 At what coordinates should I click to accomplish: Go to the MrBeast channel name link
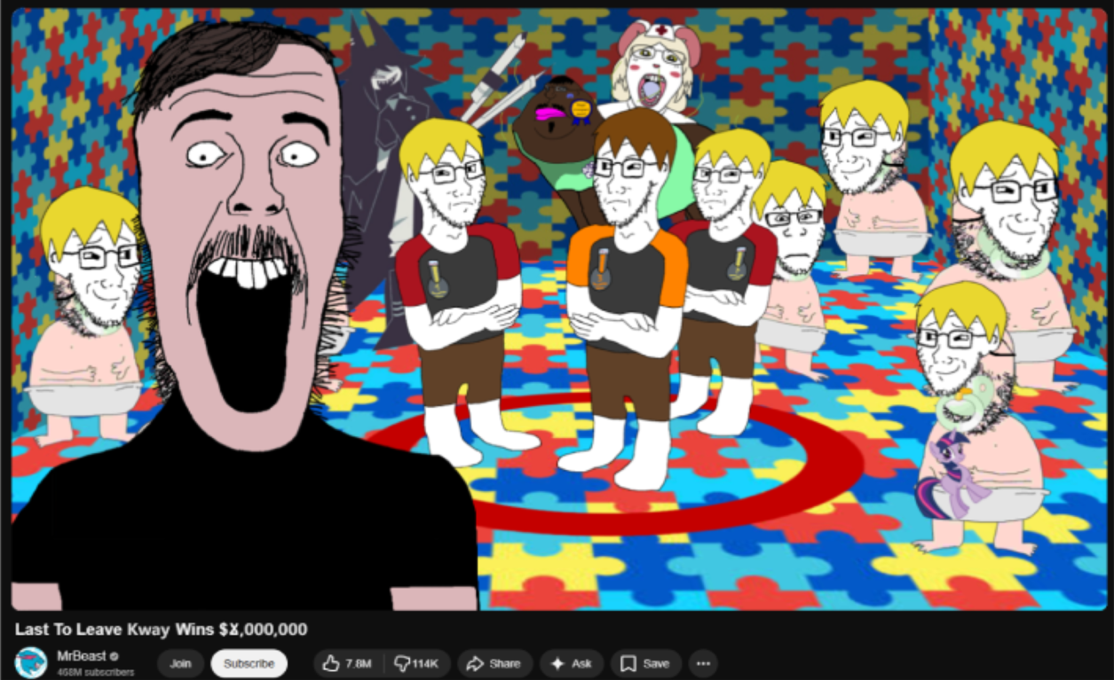pos(81,656)
